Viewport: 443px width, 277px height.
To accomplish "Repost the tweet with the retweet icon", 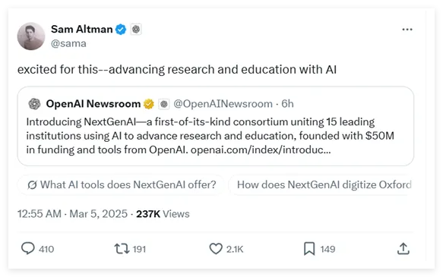I will point(122,249).
